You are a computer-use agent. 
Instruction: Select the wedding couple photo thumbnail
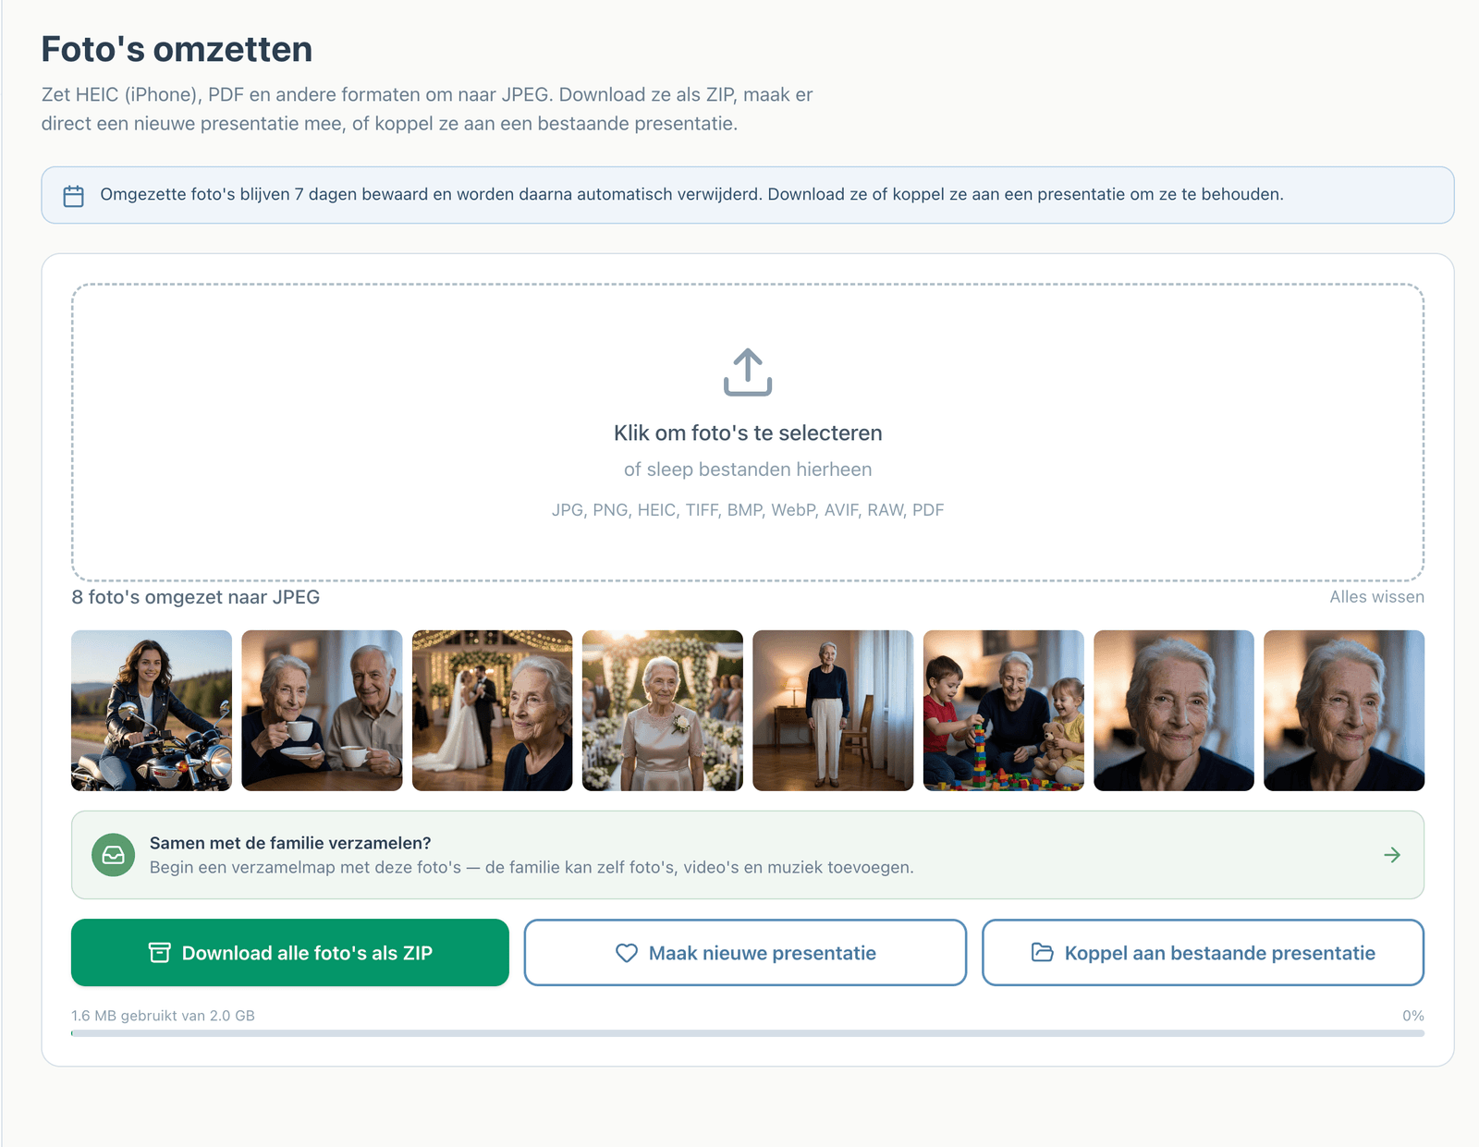pos(492,711)
